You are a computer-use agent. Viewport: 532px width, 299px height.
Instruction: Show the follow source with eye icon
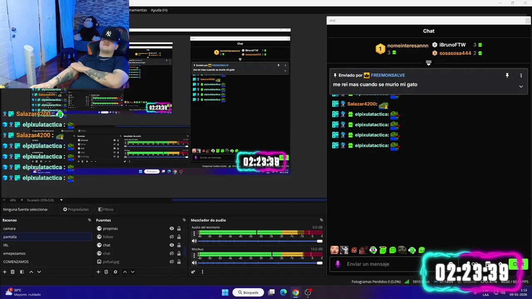(x=172, y=237)
